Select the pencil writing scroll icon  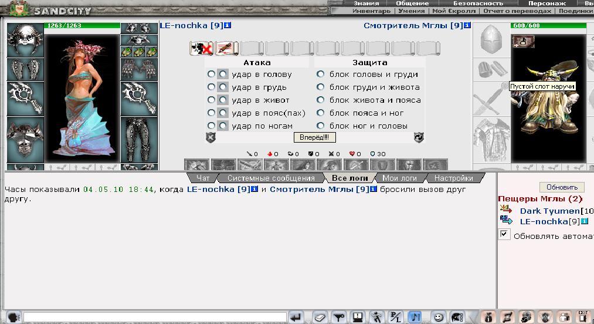[x=226, y=48]
